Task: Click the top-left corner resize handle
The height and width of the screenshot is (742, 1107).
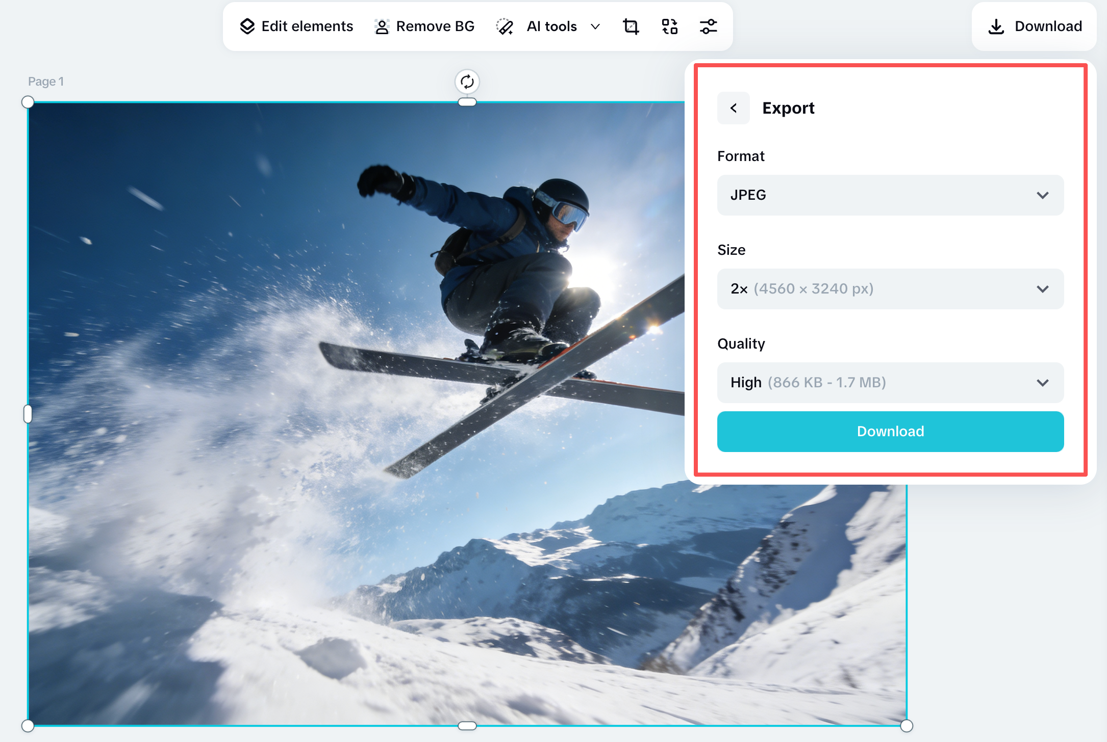Action: pos(28,102)
